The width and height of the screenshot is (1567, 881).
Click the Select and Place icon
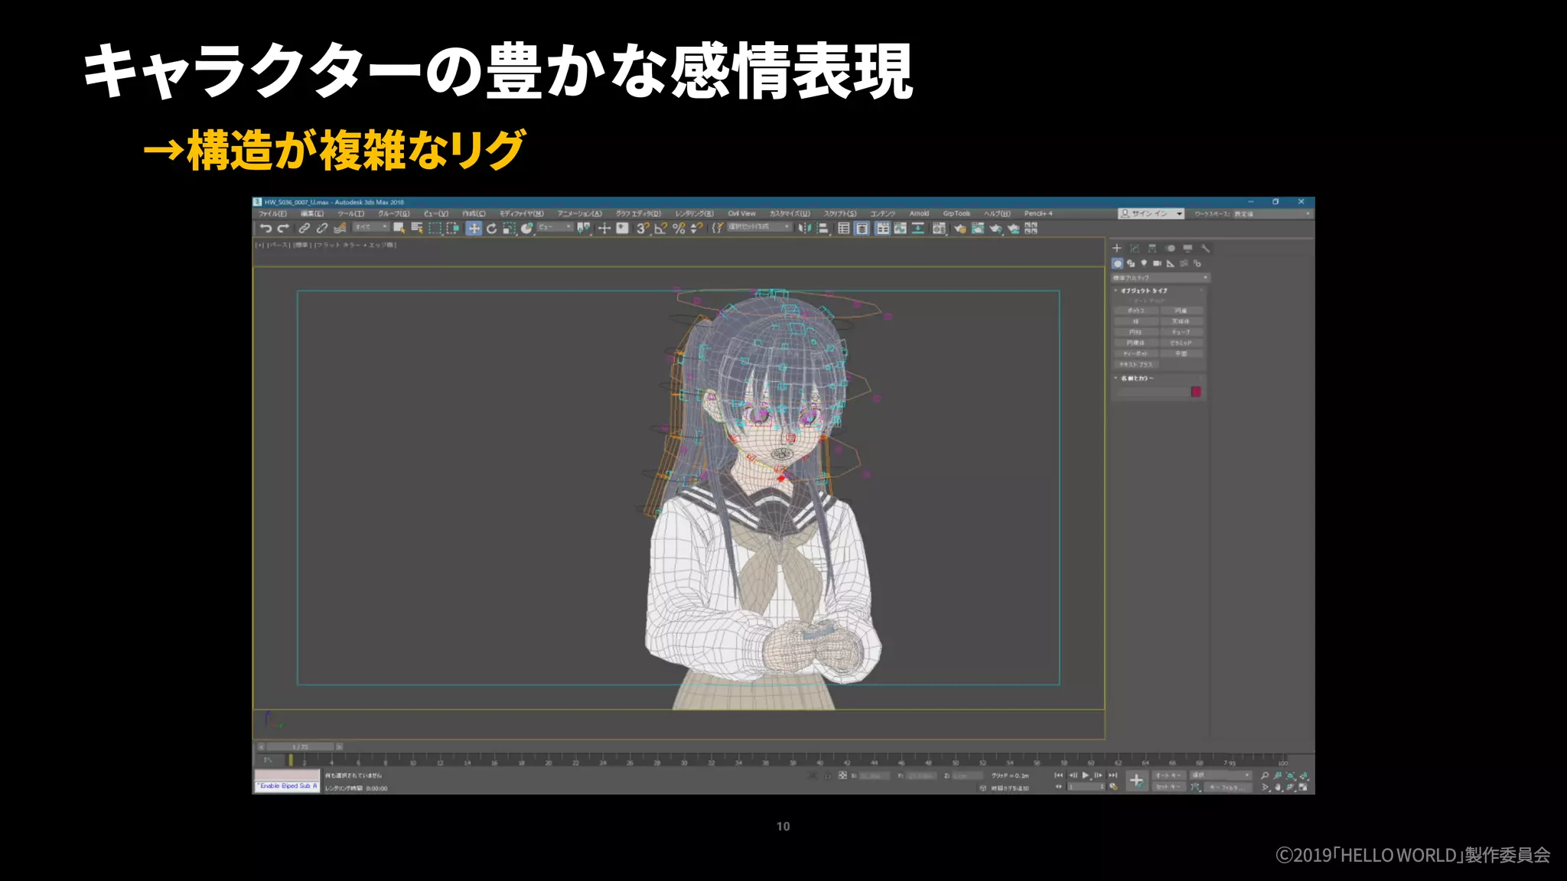tap(526, 228)
